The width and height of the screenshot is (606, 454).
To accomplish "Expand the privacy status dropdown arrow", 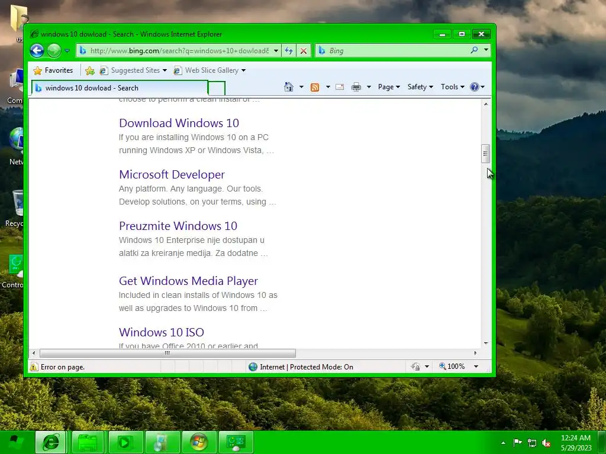I will coord(427,367).
